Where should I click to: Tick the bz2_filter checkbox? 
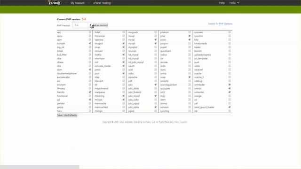pos(90,54)
